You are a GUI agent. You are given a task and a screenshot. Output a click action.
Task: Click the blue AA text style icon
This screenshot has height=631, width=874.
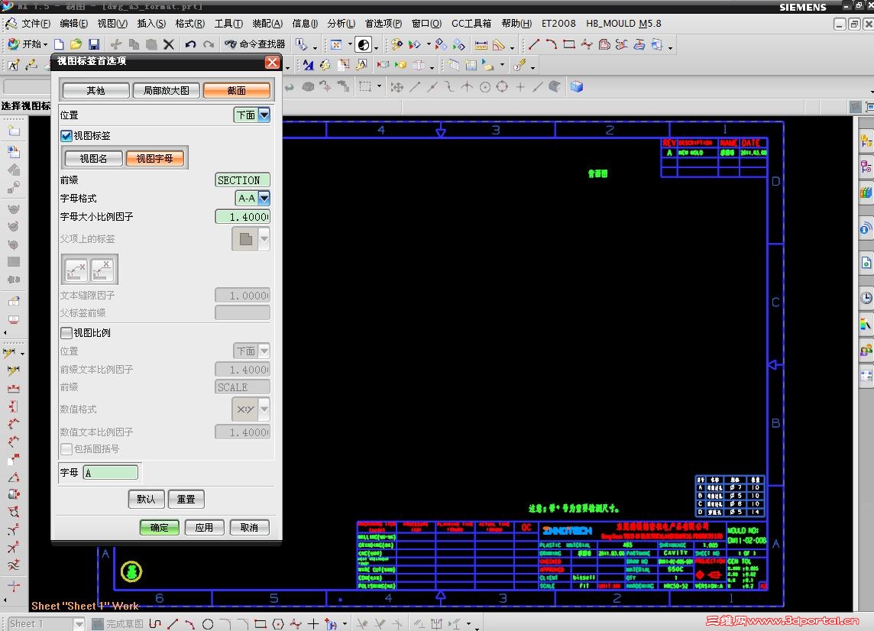tap(308, 65)
